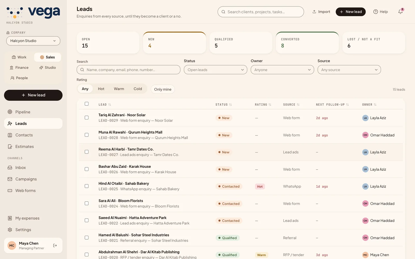
Task: Toggle the Only mine filter
Action: [x=163, y=89]
